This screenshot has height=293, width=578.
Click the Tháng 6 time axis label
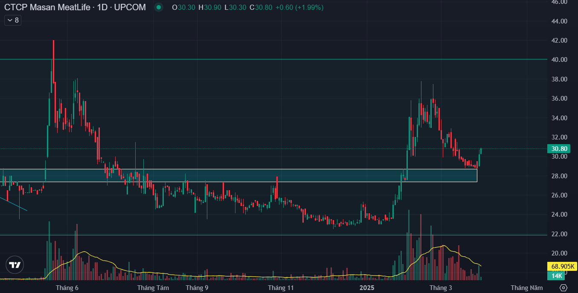(x=67, y=288)
